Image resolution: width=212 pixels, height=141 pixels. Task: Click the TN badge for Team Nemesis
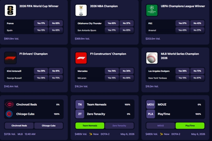(80, 104)
